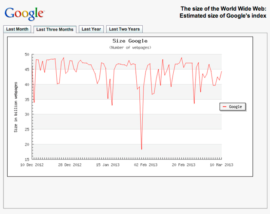
Task: Click the '10 Mar 2013' date label
Action: [221, 165]
